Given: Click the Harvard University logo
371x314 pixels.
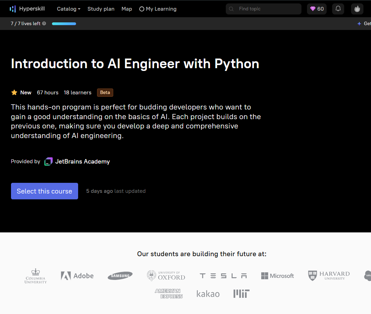Looking at the screenshot, I should pos(329,276).
